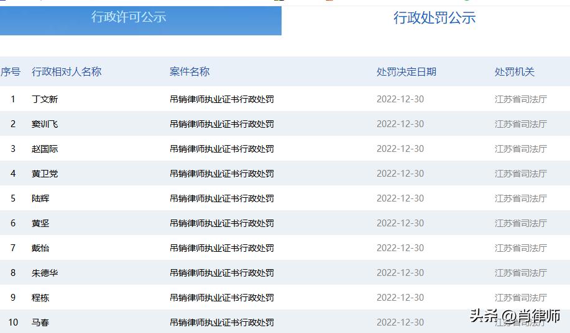The image size is (570, 333).
Task: Click 江苏省司法厅 in 程栋's row
Action: tap(520, 298)
